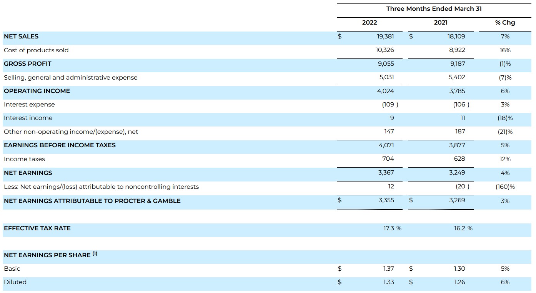The image size is (536, 293).
Task: Select the (21)% change value
Action: tap(505, 132)
